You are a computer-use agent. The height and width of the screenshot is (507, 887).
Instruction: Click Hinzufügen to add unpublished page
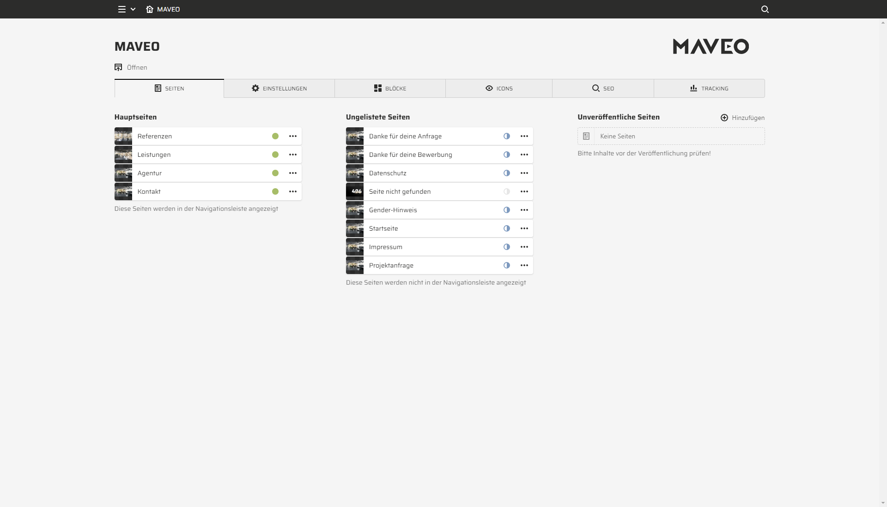coord(742,118)
